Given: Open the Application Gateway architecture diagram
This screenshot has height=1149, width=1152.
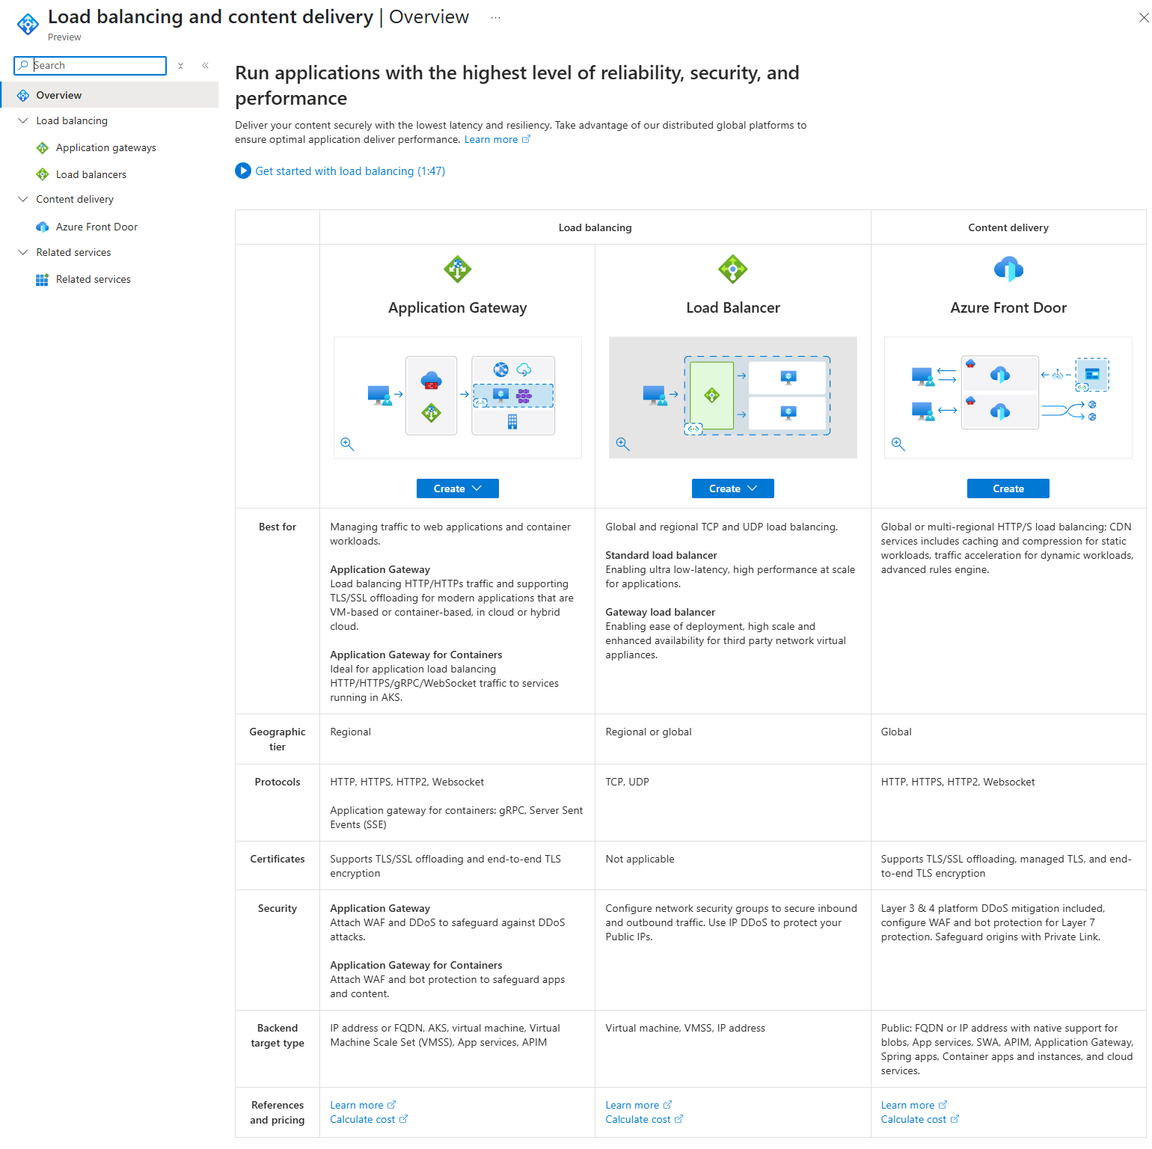Looking at the screenshot, I should (x=458, y=397).
